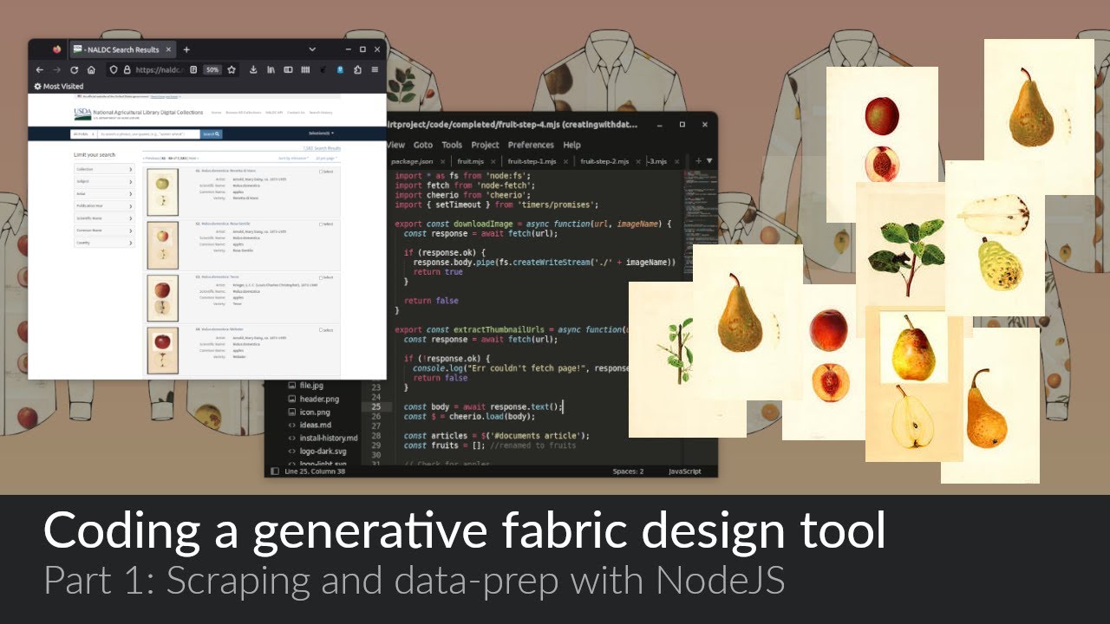Open Sublime Text Tools menu

(452, 145)
